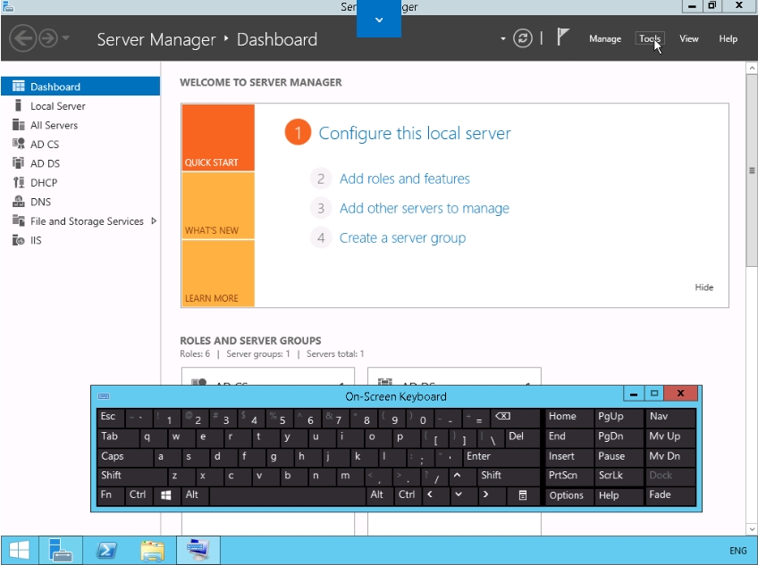This screenshot has width=758, height=565.
Task: Tap the up arrow key on keyboard
Action: [x=462, y=476]
